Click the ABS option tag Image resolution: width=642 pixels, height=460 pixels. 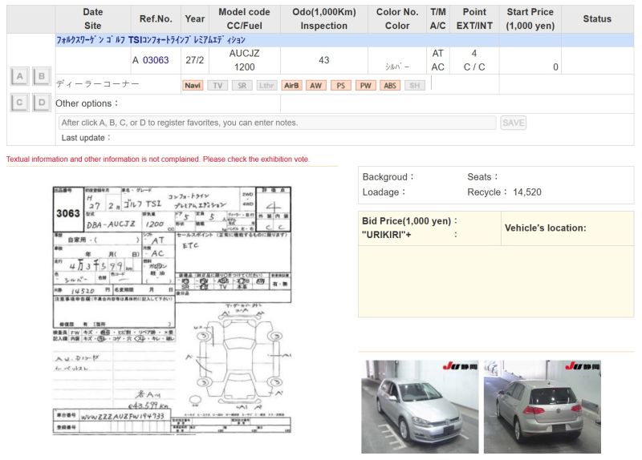coord(390,86)
